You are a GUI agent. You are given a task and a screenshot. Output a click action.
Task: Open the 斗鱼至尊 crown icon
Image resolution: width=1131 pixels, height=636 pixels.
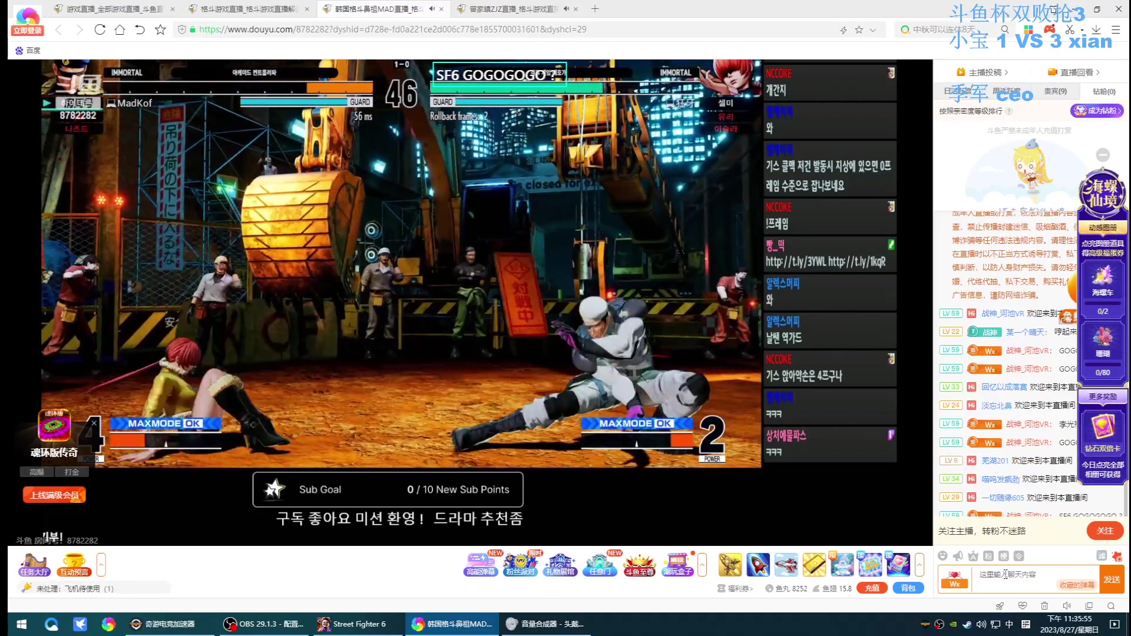point(639,565)
